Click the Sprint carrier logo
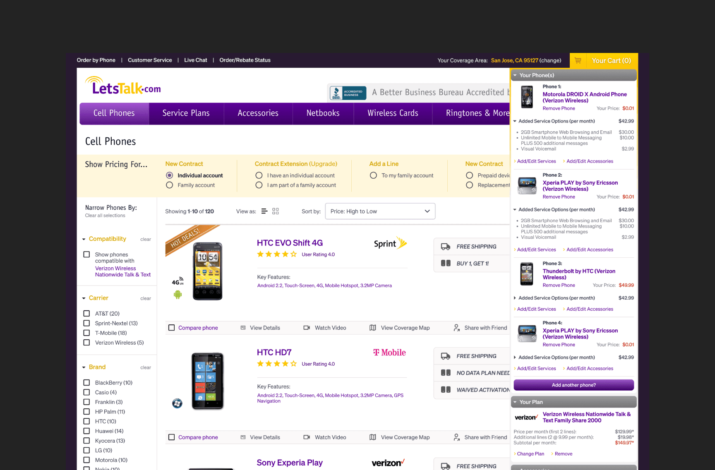This screenshot has height=470, width=715. pyautogui.click(x=390, y=243)
